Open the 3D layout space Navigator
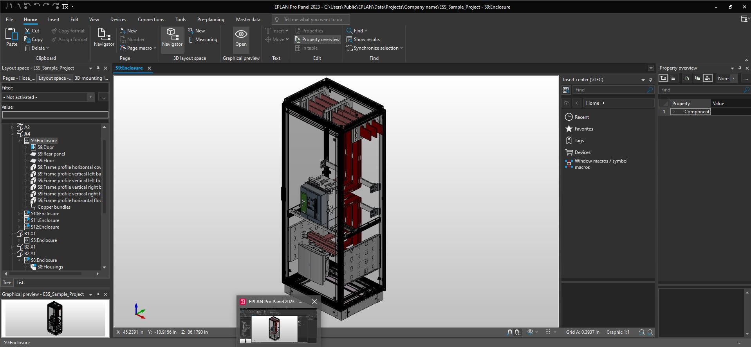This screenshot has width=751, height=347. (172, 38)
